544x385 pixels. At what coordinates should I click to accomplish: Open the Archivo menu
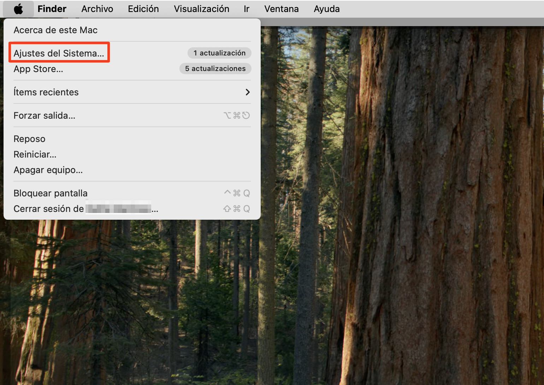pyautogui.click(x=97, y=9)
